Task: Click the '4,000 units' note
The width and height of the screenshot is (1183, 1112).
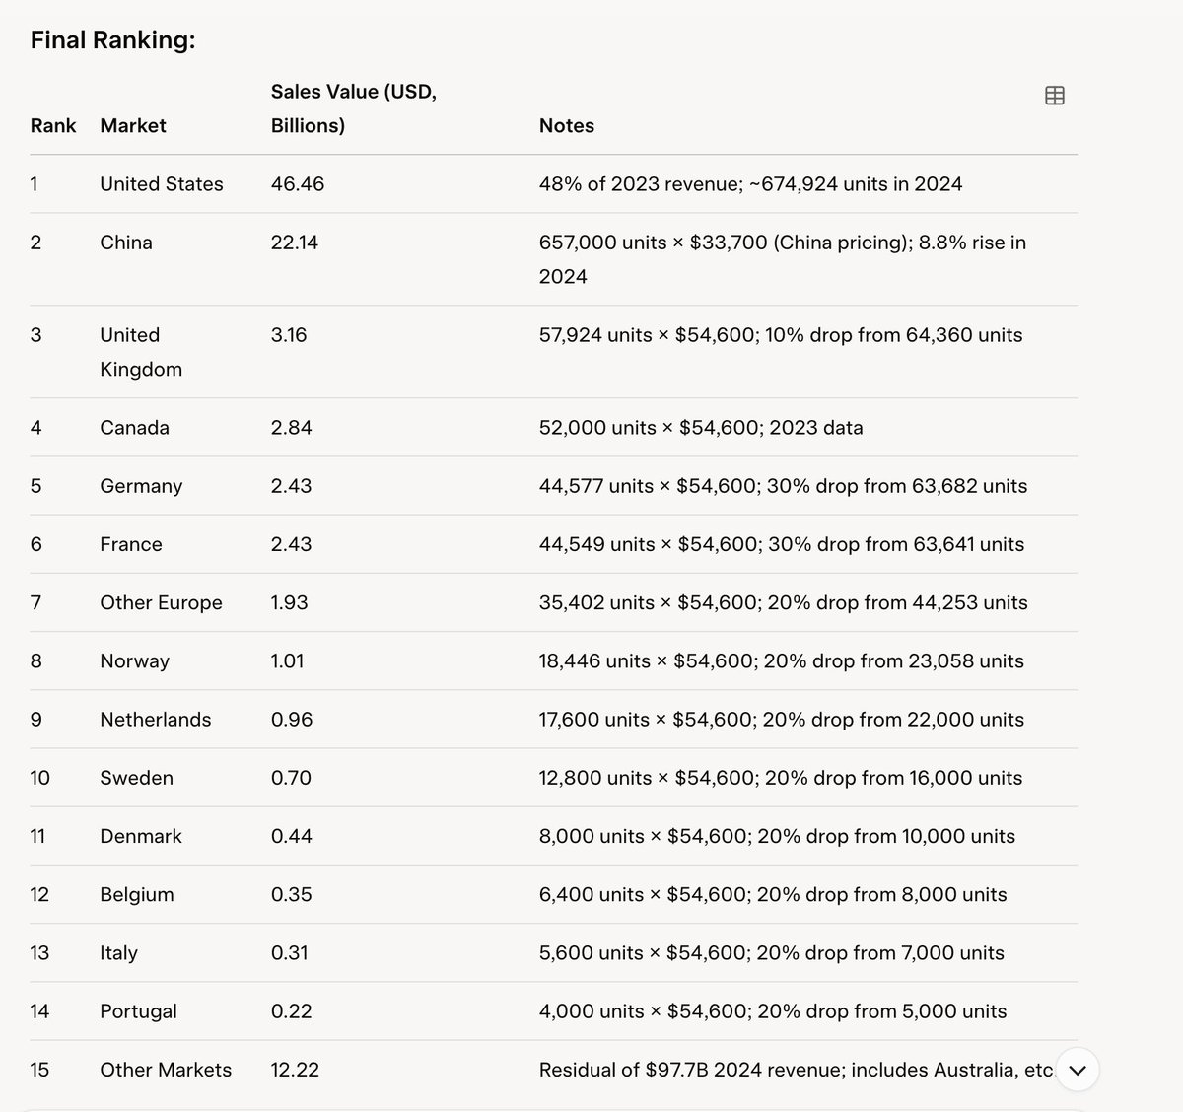Action: 774,1011
